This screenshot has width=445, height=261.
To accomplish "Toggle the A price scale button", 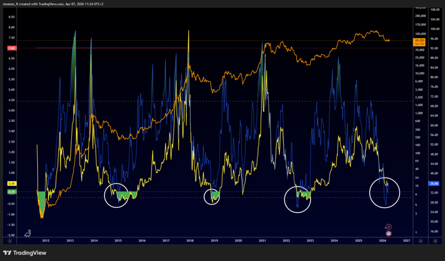I will (x=420, y=241).
